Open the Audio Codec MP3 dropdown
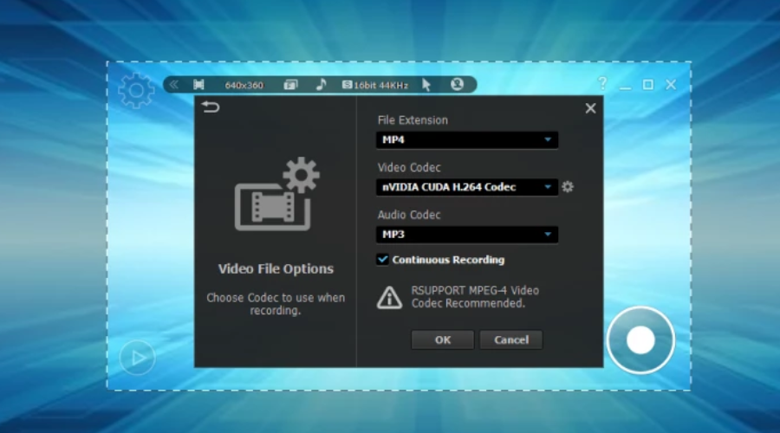780x433 pixels. click(466, 234)
